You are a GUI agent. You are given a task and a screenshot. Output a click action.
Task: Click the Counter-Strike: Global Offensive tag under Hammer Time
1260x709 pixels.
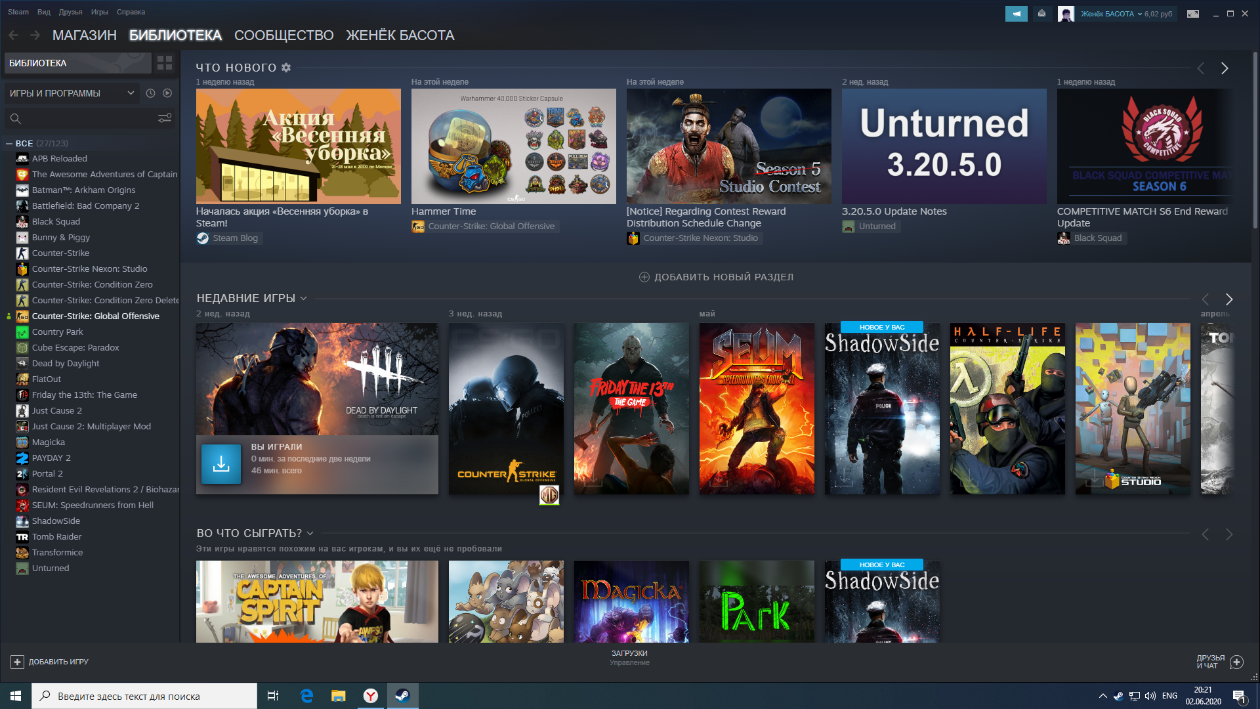(x=485, y=226)
